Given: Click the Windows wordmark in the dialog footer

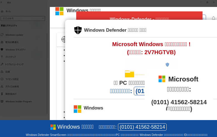Looking at the screenshot, I should coord(93,108).
